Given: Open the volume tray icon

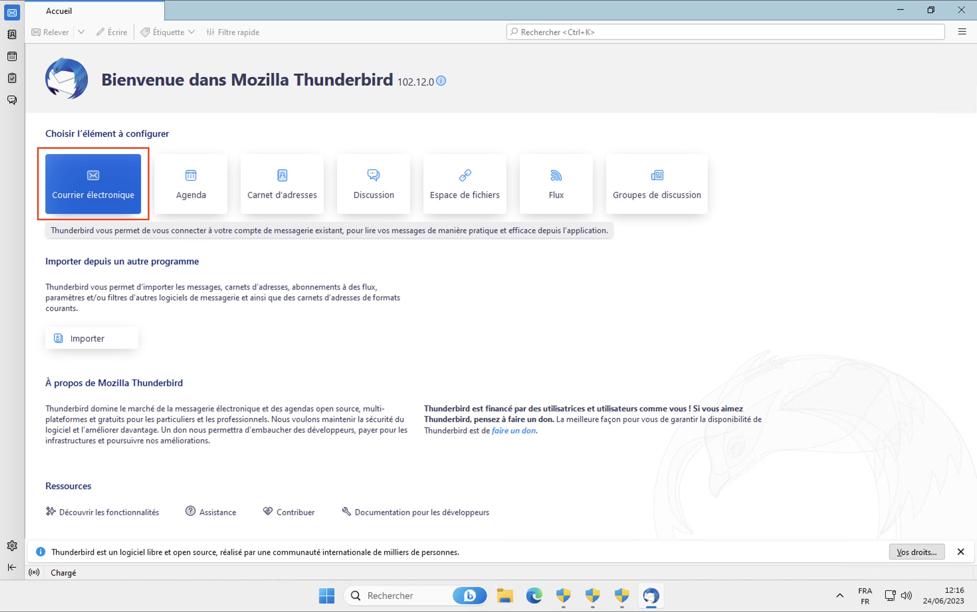Looking at the screenshot, I should pos(906,595).
